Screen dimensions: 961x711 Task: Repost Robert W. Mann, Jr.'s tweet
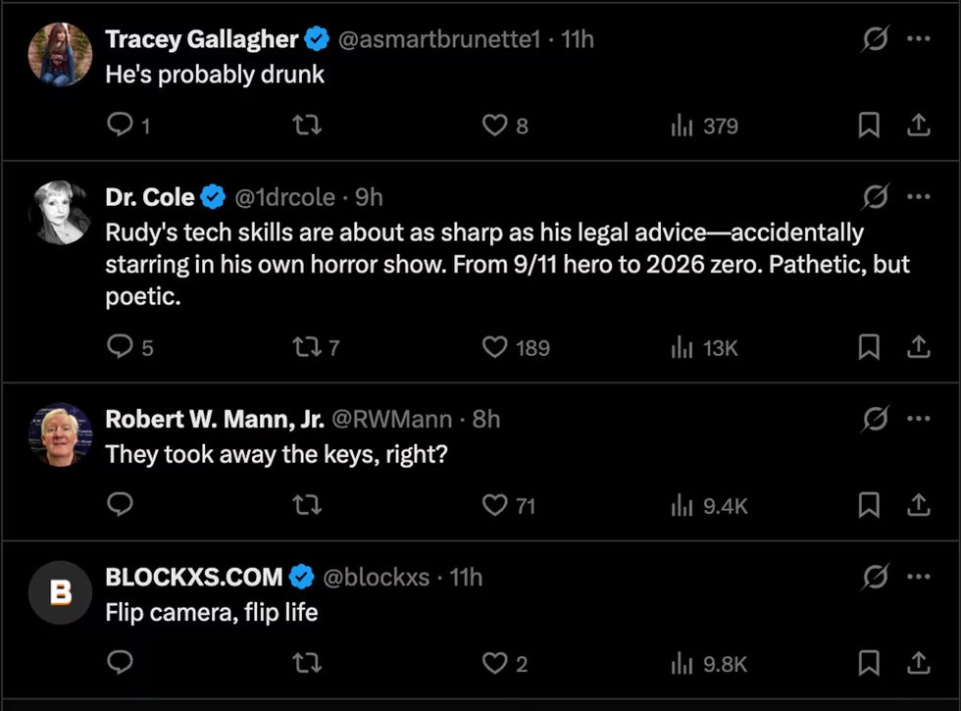pos(307,505)
